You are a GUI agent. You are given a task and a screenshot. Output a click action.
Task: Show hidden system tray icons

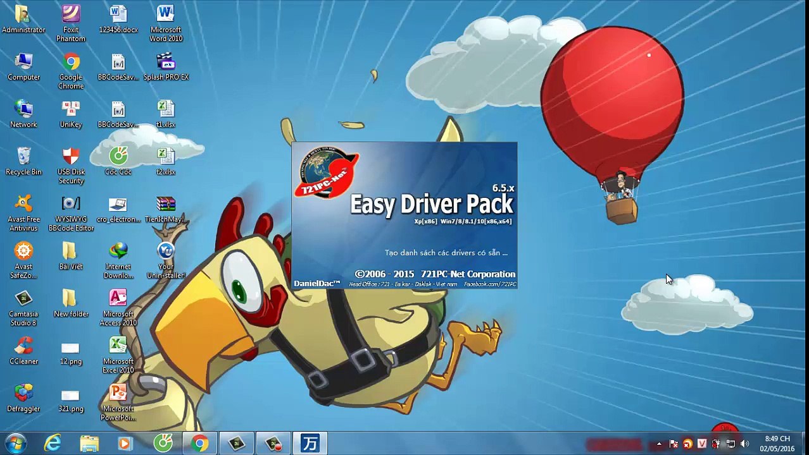coord(659,444)
